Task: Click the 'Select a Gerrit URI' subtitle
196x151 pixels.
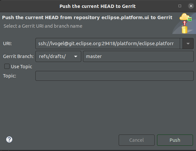Action: pyautogui.click(x=43, y=26)
